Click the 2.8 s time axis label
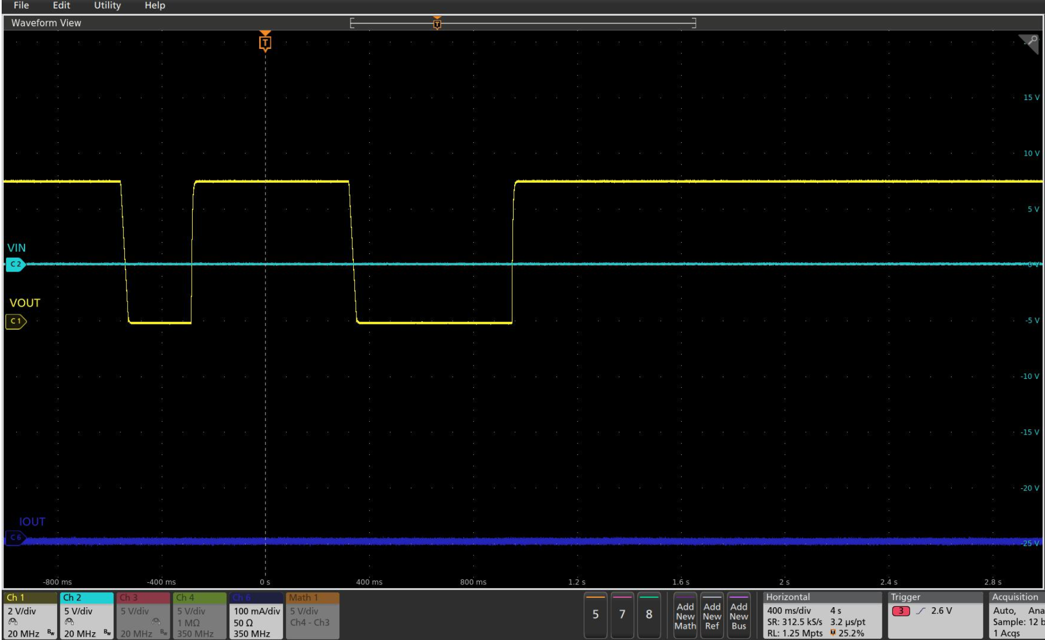The width and height of the screenshot is (1045, 640). 993,582
